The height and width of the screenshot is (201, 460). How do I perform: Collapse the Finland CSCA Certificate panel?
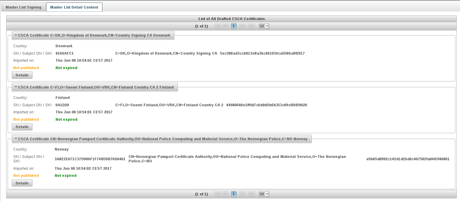(16, 87)
